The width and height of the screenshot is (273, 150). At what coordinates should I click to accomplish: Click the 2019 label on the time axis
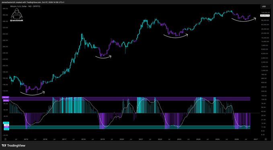[x=103, y=139]
